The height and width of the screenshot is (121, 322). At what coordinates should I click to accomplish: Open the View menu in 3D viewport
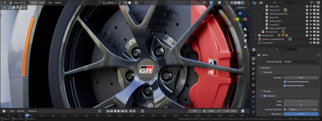[x=34, y=3]
